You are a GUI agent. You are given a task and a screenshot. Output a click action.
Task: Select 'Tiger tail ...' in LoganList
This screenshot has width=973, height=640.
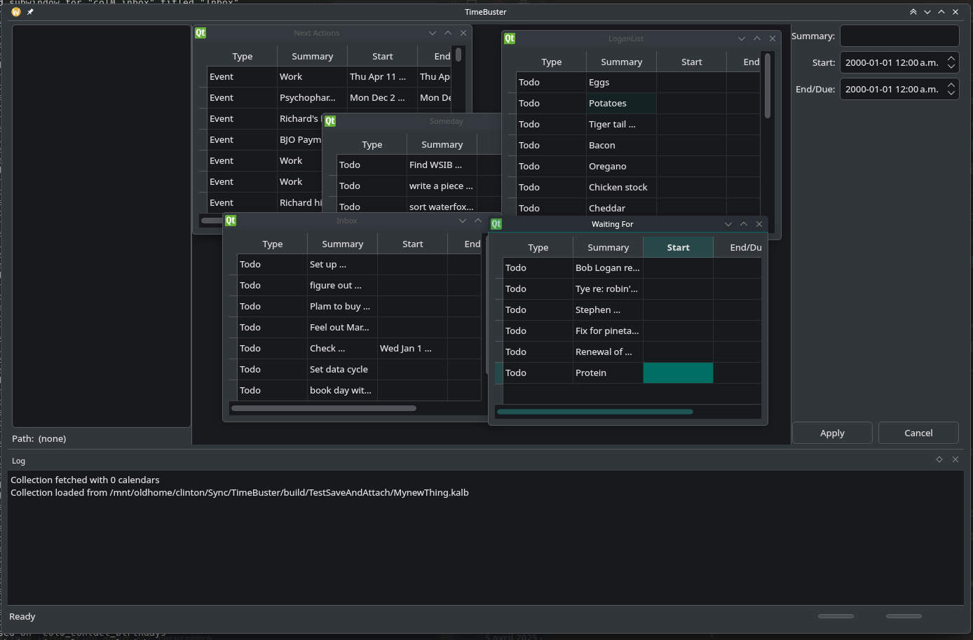click(x=621, y=124)
